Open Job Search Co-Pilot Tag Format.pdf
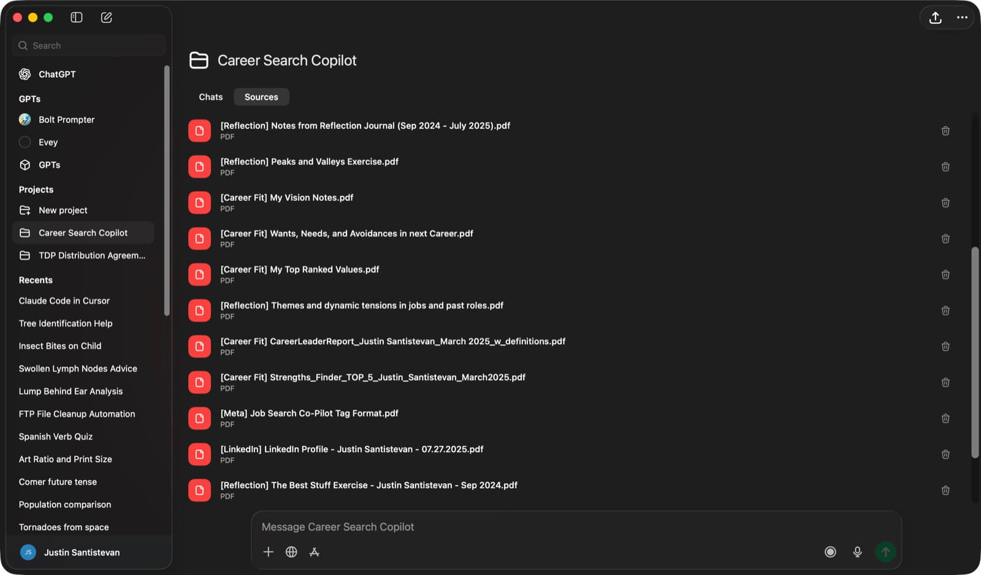Image resolution: width=981 pixels, height=575 pixels. point(309,413)
